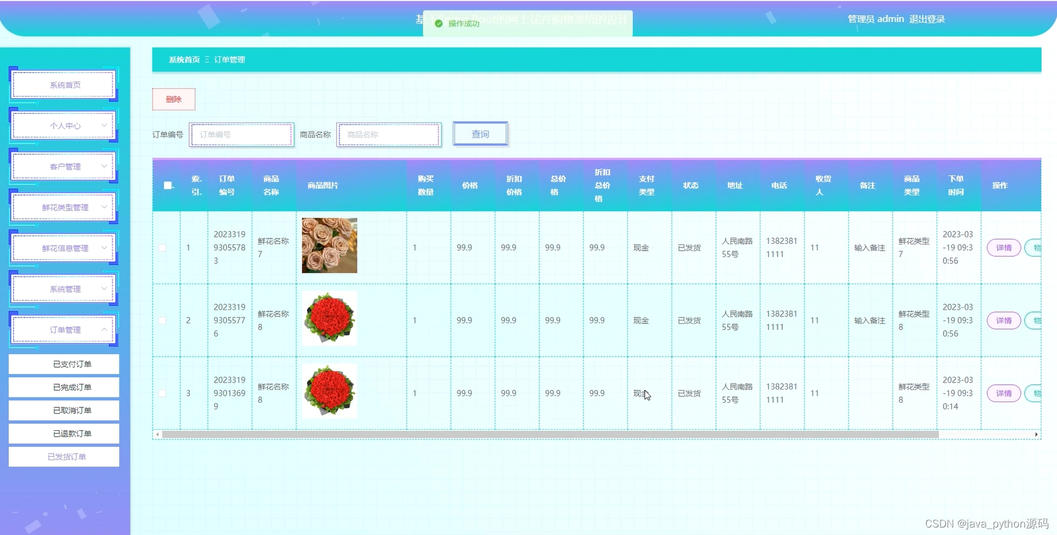The height and width of the screenshot is (535, 1057).
Task: Open 详情 for order 202331993013699
Action: [1003, 393]
